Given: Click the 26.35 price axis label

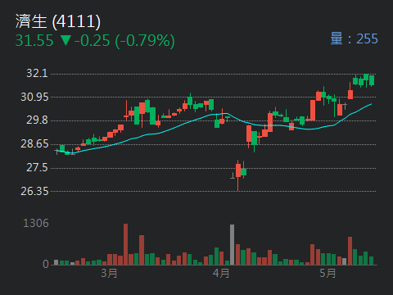Looking at the screenshot, I should [x=34, y=191].
